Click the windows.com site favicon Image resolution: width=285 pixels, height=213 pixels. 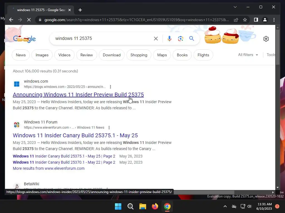17,84
